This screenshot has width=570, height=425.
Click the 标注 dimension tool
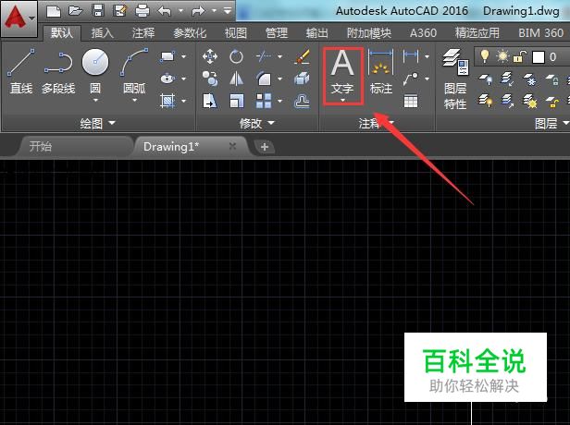point(380,72)
